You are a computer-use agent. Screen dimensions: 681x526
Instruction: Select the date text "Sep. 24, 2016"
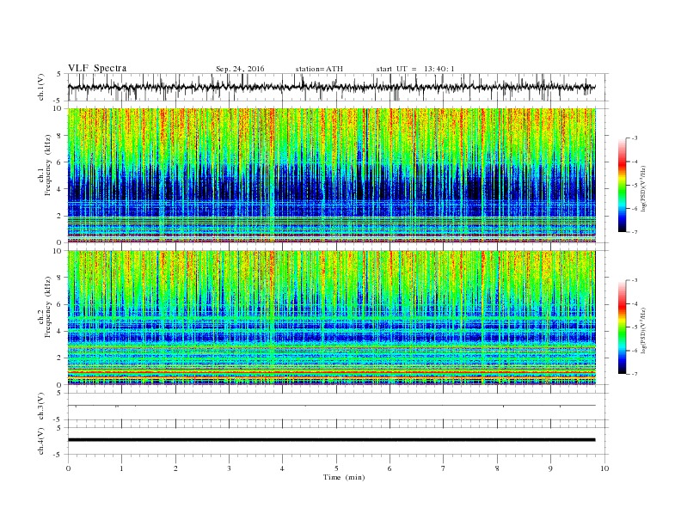pos(240,69)
